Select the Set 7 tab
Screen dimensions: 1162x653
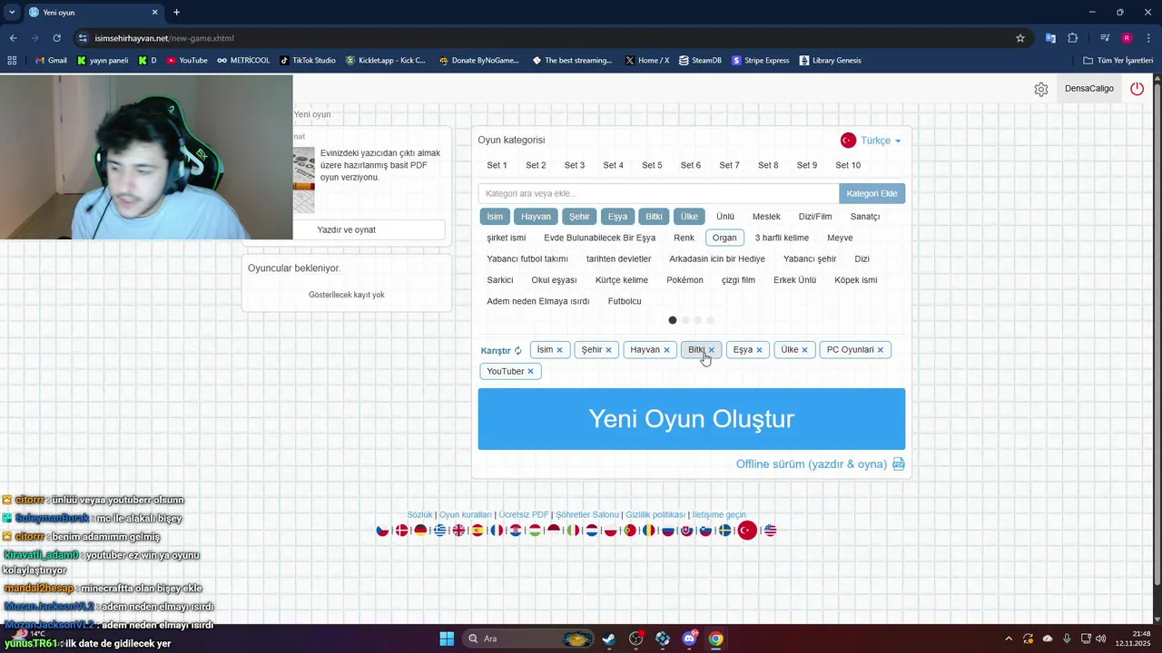pyautogui.click(x=729, y=165)
